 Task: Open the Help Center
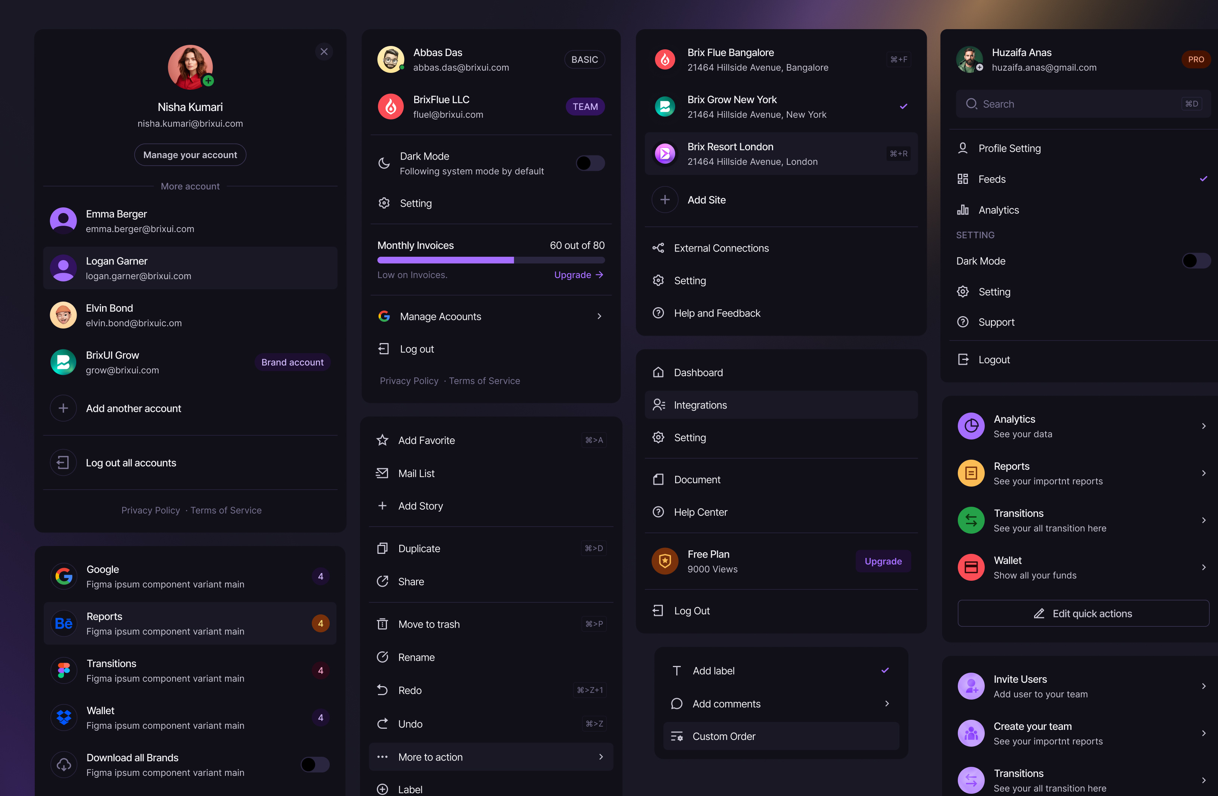(700, 512)
